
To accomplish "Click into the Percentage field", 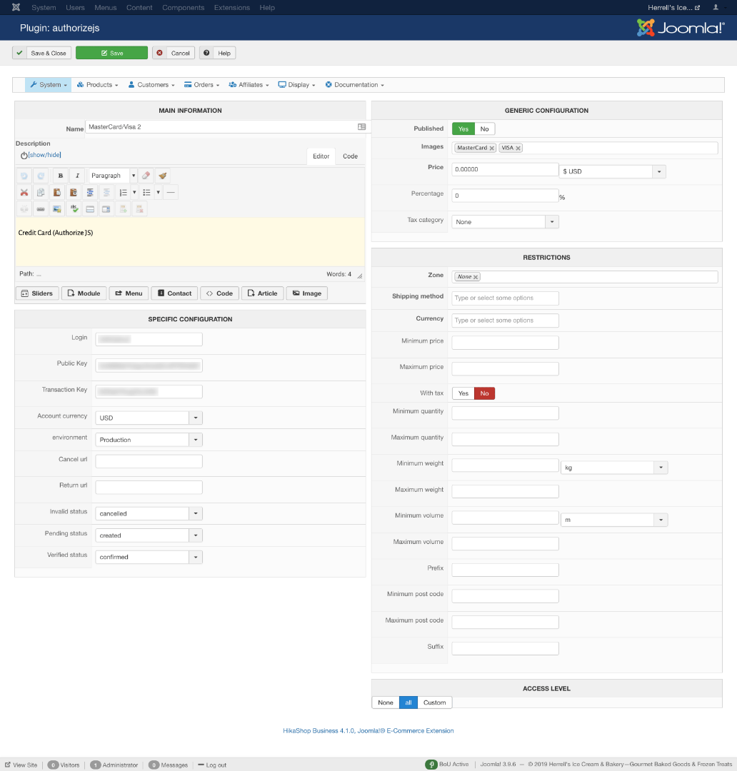I will [506, 196].
